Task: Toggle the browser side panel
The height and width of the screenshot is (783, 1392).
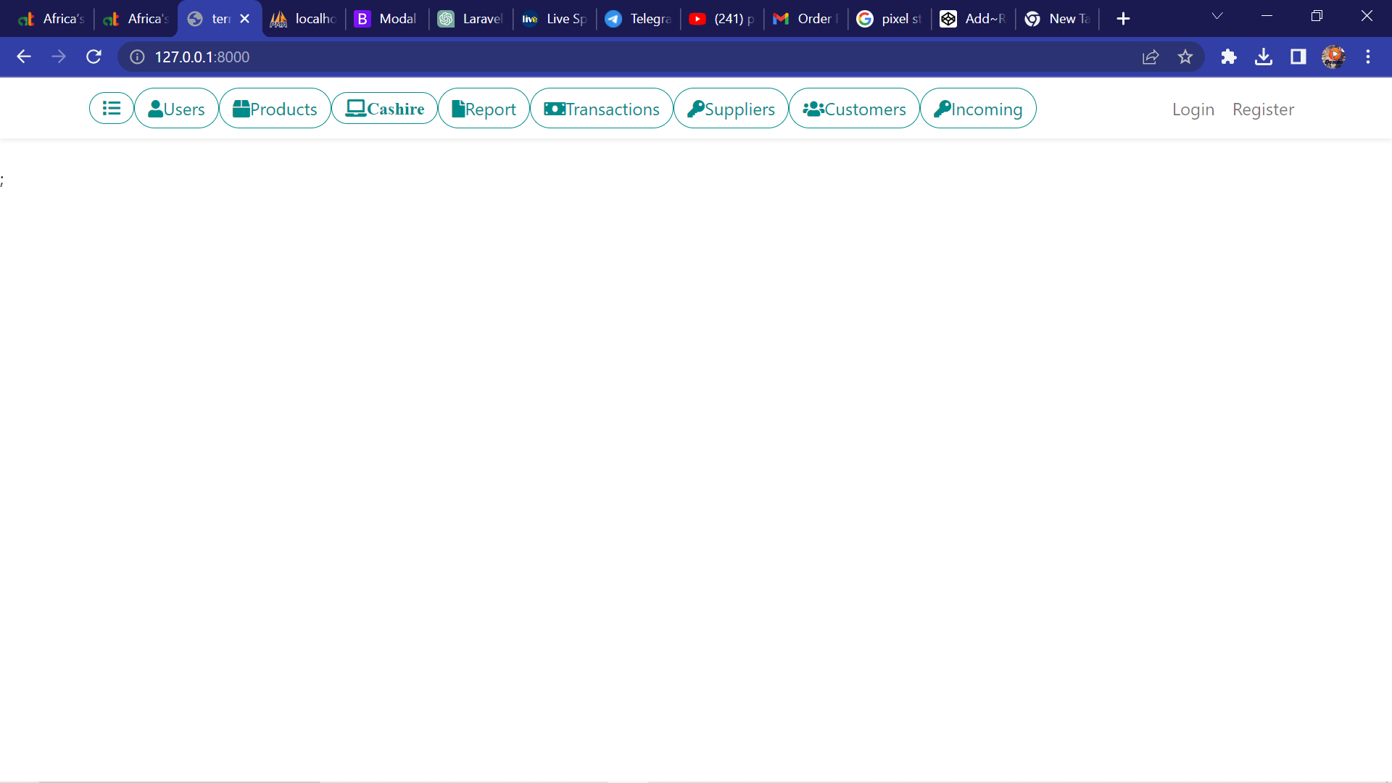Action: [x=1298, y=57]
